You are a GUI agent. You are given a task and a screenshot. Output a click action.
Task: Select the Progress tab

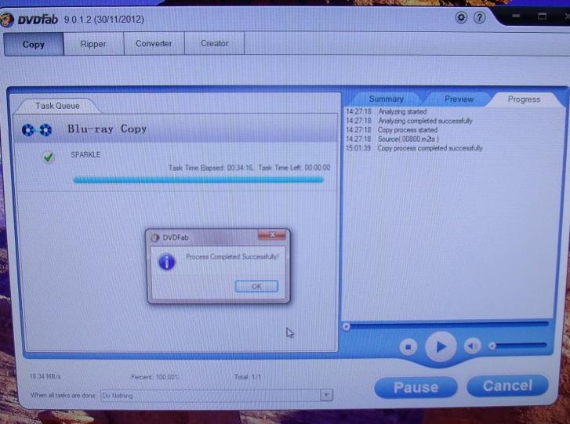tap(524, 100)
